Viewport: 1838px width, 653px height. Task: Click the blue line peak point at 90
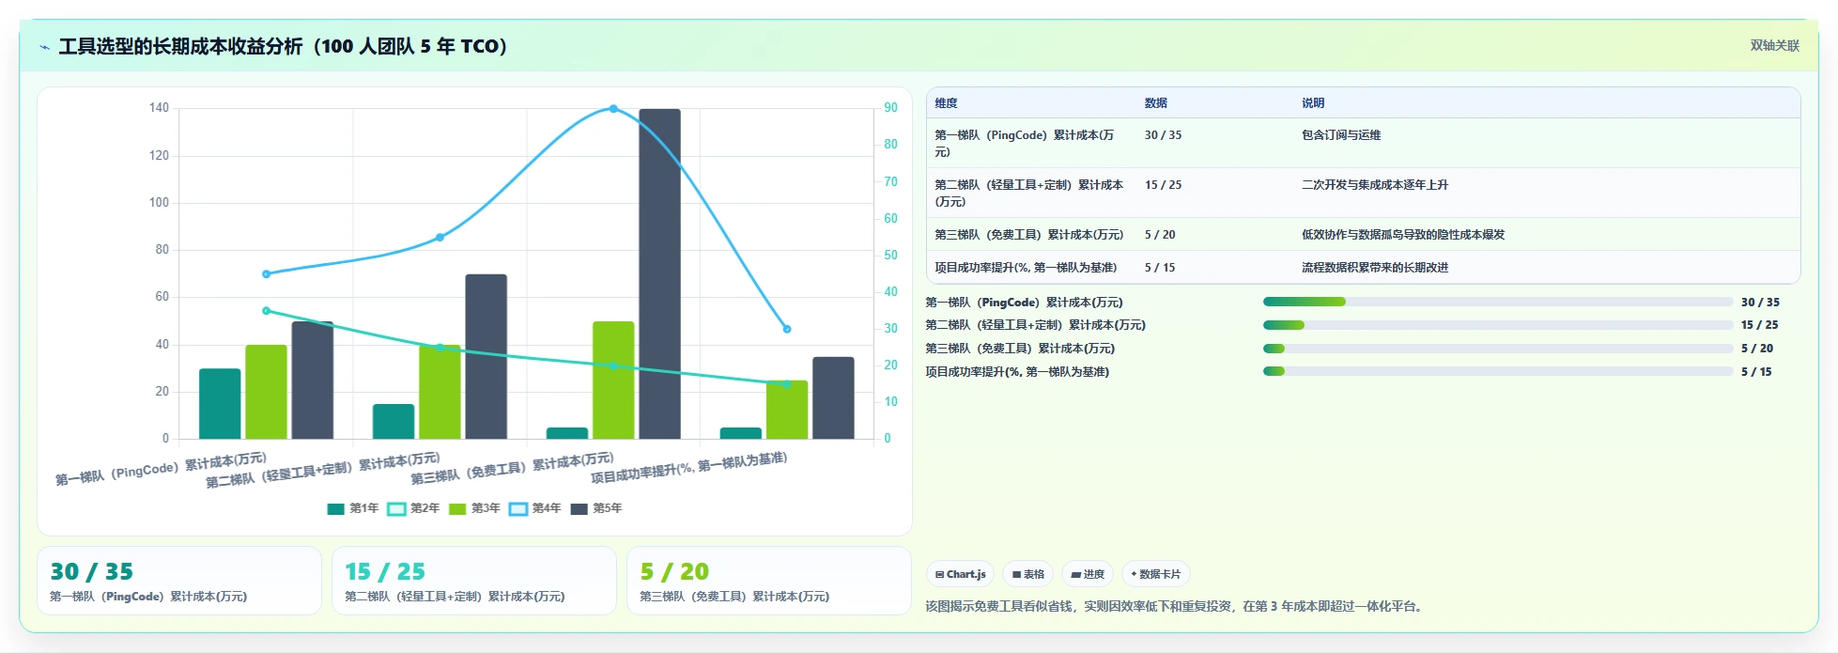point(613,109)
